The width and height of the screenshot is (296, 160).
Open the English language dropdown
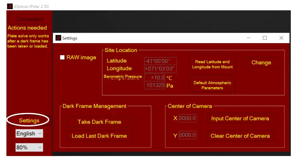pyautogui.click(x=29, y=134)
